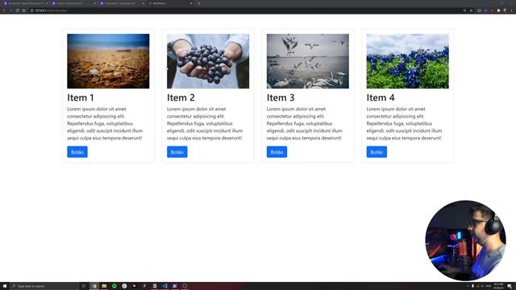Click the Lorem ipsum paragraph under Item 2
The image size is (516, 290).
pyautogui.click(x=205, y=123)
